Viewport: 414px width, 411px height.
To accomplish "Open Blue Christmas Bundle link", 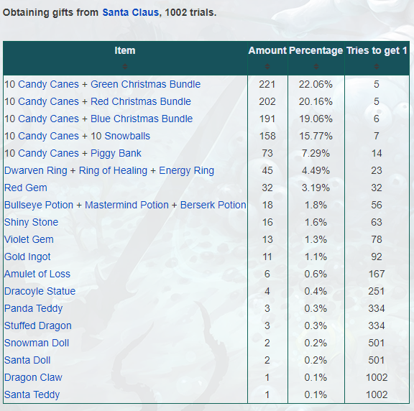I will coord(142,119).
